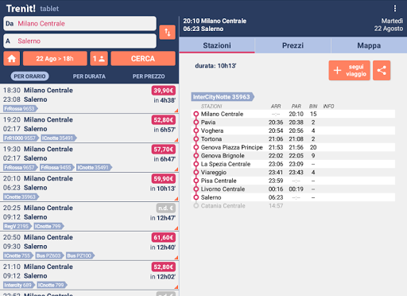This screenshot has height=296, width=407.
Task: Select the 39,90€ price badge
Action: (164, 91)
